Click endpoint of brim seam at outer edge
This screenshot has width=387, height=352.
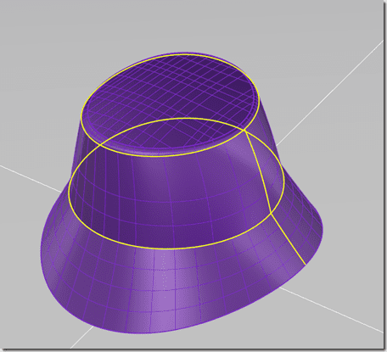(x=306, y=265)
